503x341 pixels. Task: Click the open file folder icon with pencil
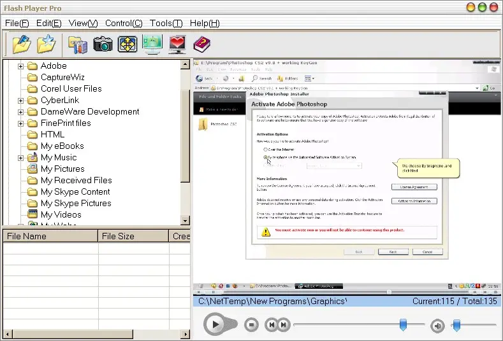[22, 44]
